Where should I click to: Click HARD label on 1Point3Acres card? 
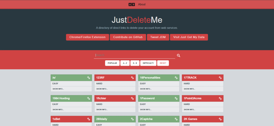187,104
